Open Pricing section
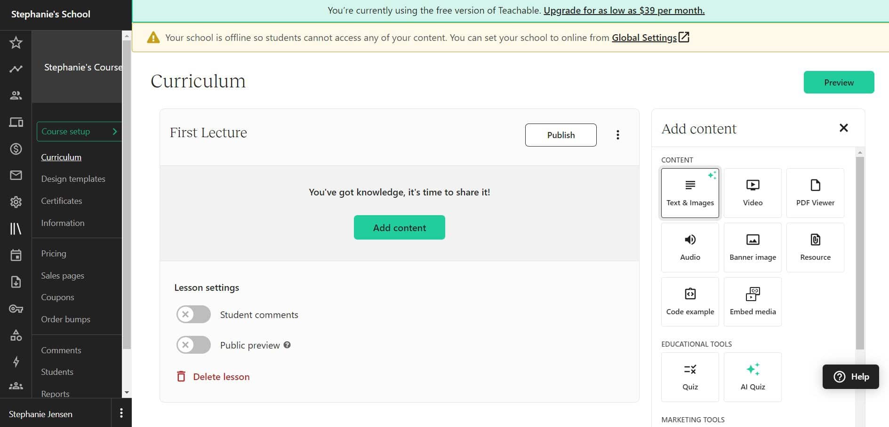This screenshot has width=889, height=427. point(54,254)
